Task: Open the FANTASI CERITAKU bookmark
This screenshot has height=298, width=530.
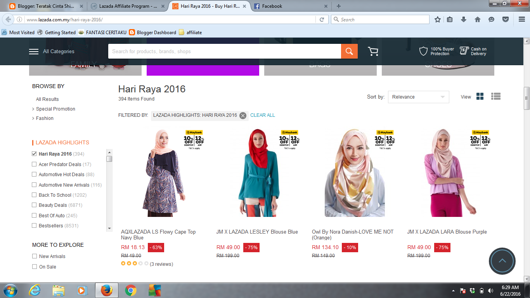Action: tap(102, 33)
